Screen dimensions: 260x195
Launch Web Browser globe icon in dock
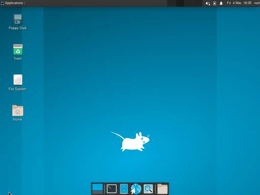[x=136, y=189]
